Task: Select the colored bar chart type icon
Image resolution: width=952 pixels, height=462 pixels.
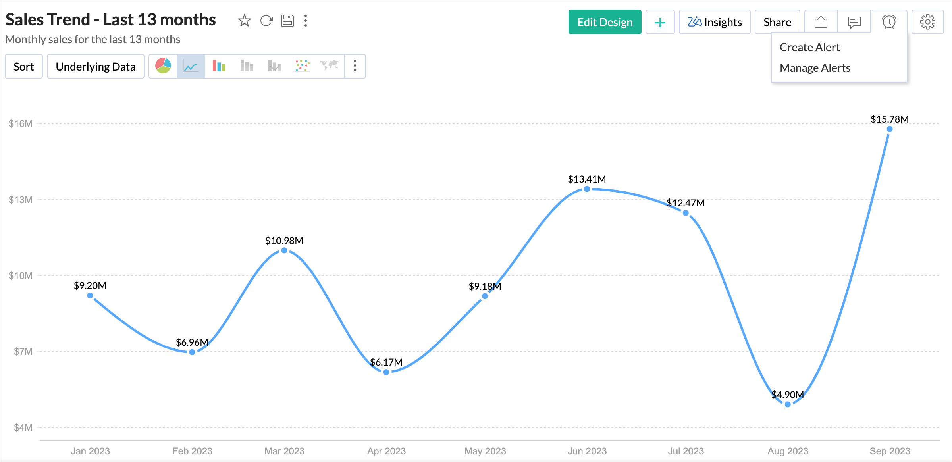Action: pyautogui.click(x=219, y=66)
